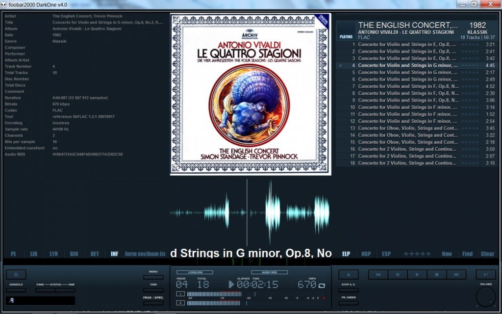Switch to the ESP tab
Screen dimensions: 502x314
386,254
